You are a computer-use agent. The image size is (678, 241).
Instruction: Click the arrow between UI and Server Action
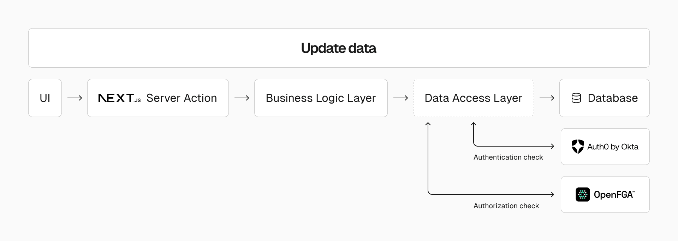pyautogui.click(x=75, y=98)
